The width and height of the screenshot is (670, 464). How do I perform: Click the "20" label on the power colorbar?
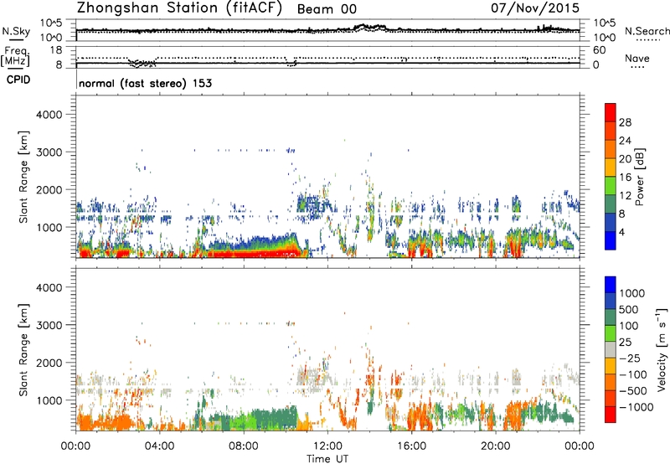pos(625,159)
